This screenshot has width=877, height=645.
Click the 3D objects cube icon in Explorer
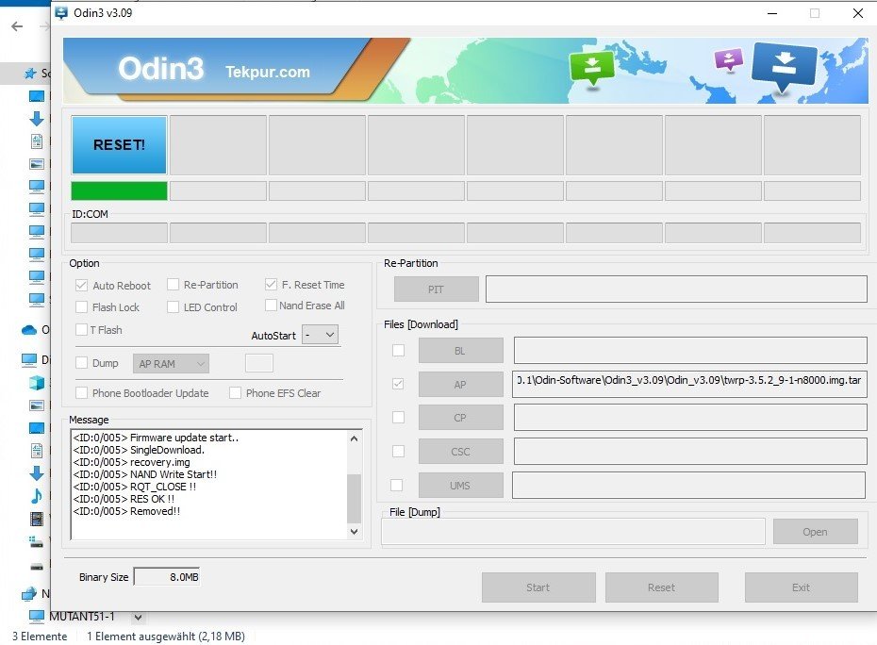[37, 383]
